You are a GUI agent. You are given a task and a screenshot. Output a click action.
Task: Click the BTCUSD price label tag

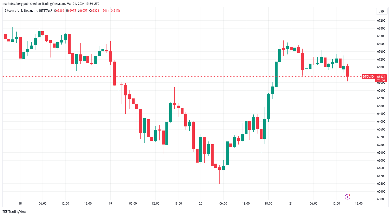[368, 77]
